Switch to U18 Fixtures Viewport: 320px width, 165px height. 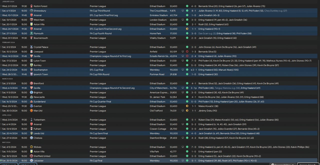pos(28,164)
